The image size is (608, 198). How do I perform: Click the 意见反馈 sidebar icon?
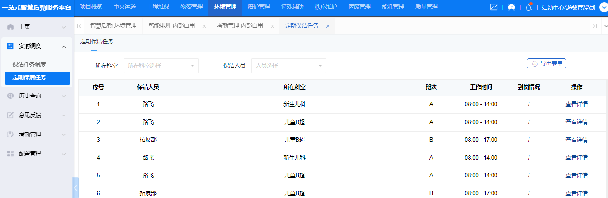click(x=11, y=115)
